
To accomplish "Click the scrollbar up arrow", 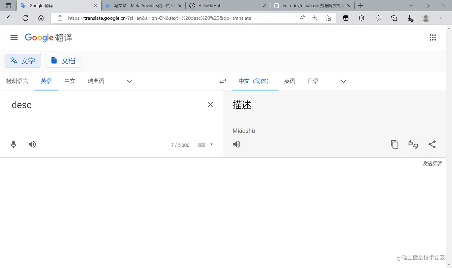I will coord(449,28).
